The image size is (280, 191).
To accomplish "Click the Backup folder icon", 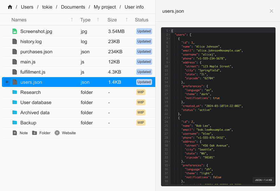I will [15, 123].
